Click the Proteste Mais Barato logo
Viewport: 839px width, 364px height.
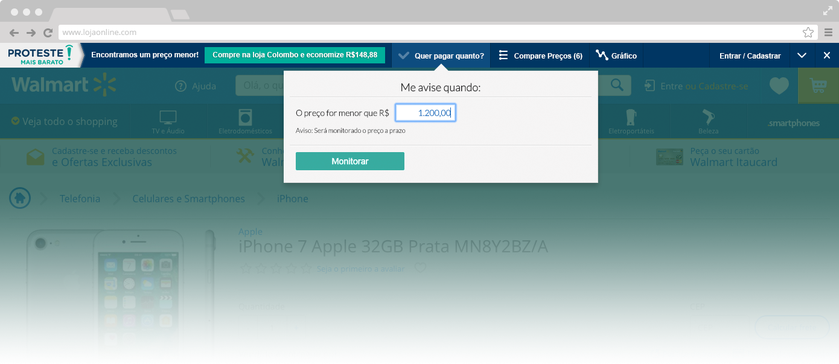pyautogui.click(x=40, y=55)
